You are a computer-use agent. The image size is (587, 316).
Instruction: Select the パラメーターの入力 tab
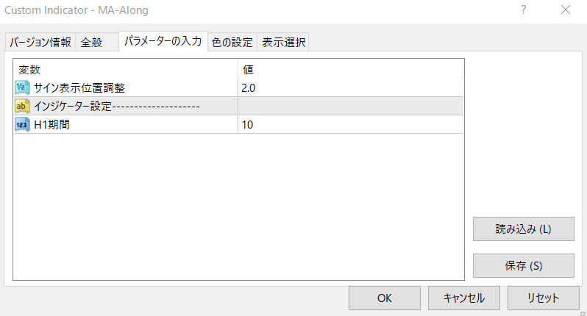click(x=163, y=40)
